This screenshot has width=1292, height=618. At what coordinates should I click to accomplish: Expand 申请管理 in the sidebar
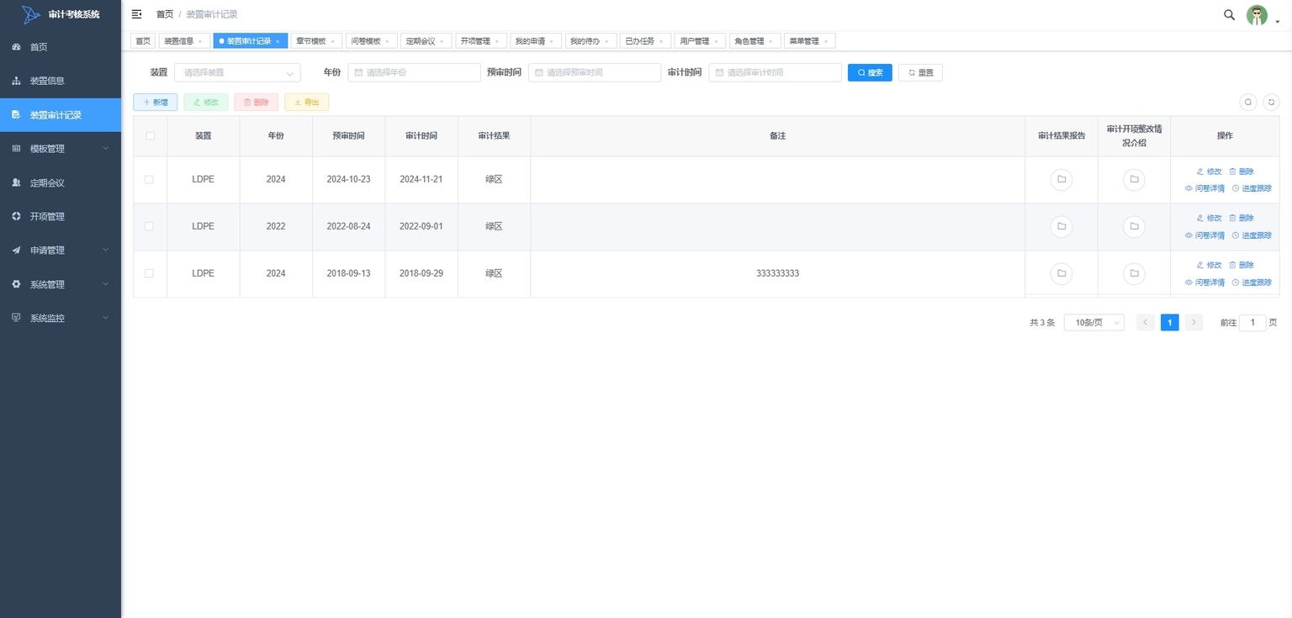pos(61,251)
